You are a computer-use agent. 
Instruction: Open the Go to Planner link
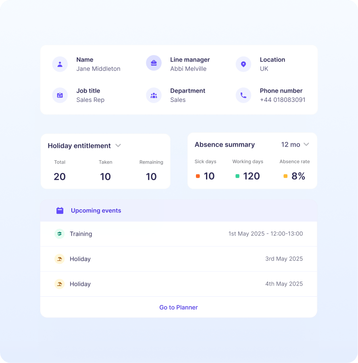[x=179, y=307]
